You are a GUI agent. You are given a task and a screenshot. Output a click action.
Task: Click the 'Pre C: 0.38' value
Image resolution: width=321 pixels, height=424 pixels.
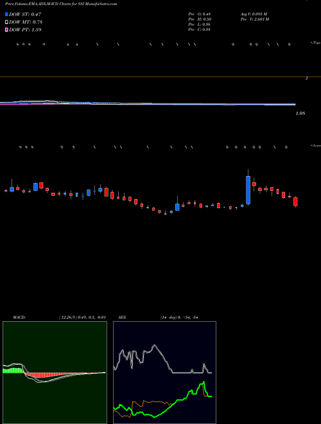point(200,30)
